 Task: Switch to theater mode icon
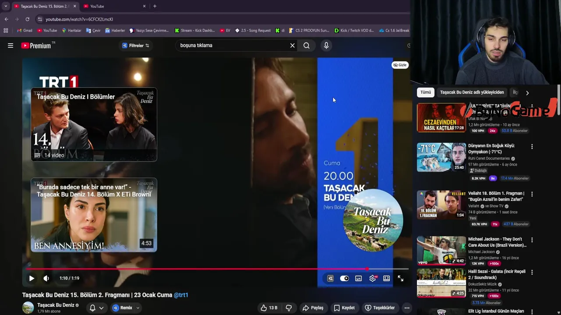coord(387,278)
